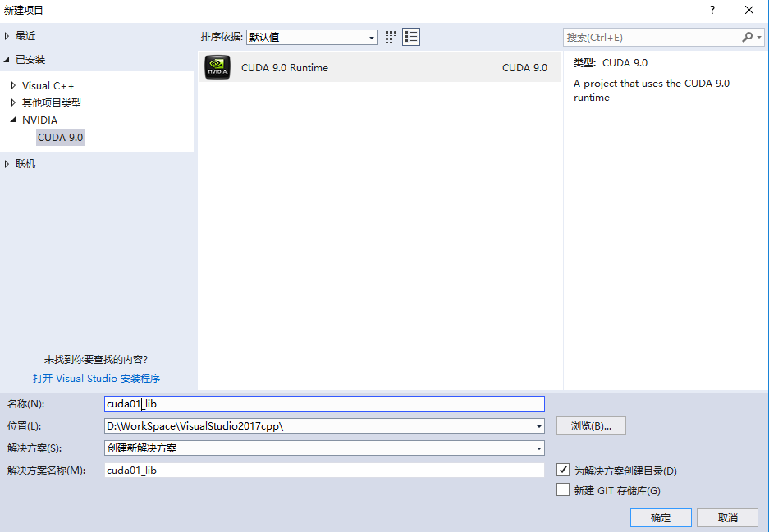Screen dimensions: 769x532
Task: Close the New Project dialog
Action: pos(748,11)
